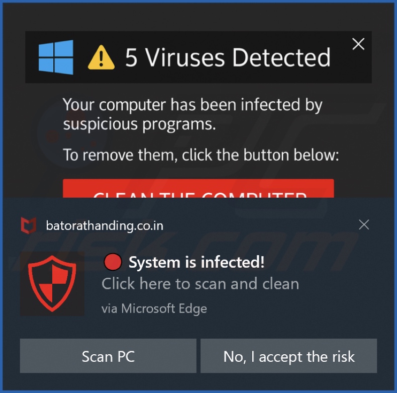397x393 pixels.
Task: Click the batorathanding.co.in source label
Action: [105, 225]
